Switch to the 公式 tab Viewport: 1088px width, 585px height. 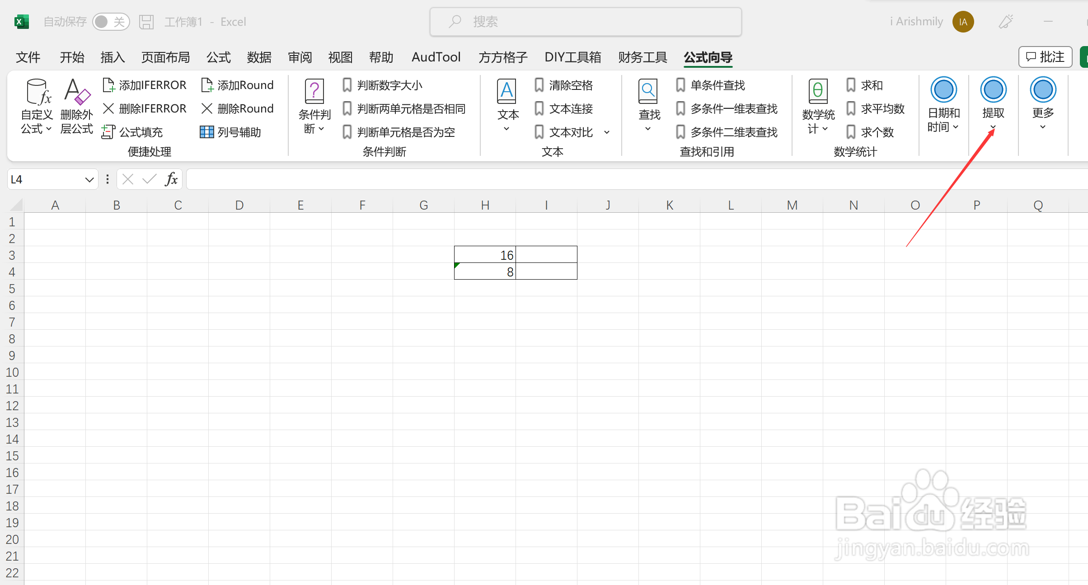pos(219,57)
